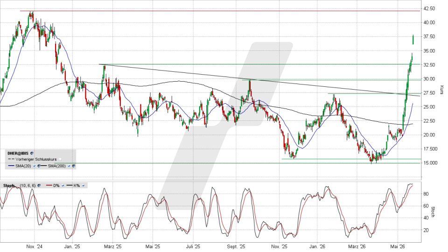Screen dimensions: 448x252
Task: Click the 42.50 price axis label
Action: pos(429,8)
